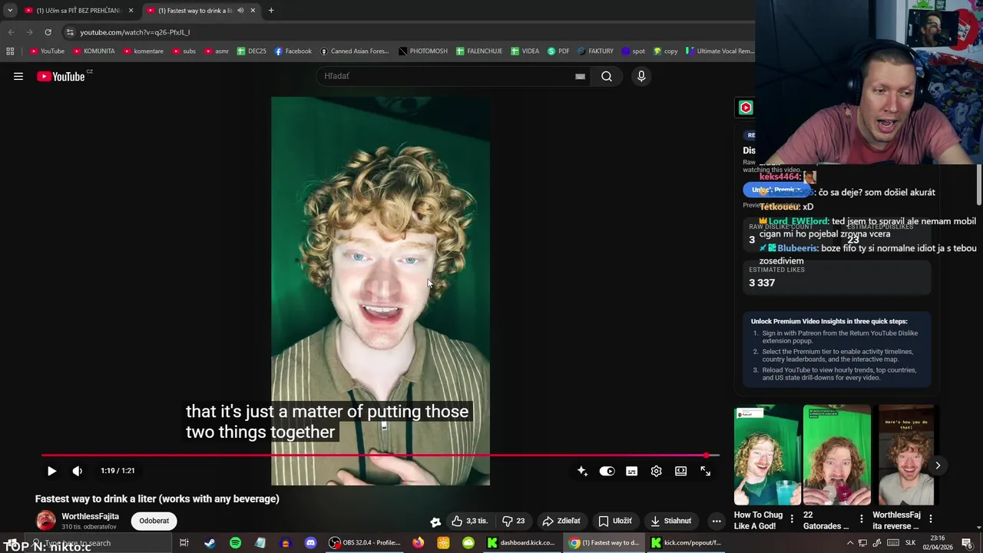Click the Return YouTube Dislike panel logo icon
Image resolution: width=983 pixels, height=553 pixels.
(x=746, y=108)
